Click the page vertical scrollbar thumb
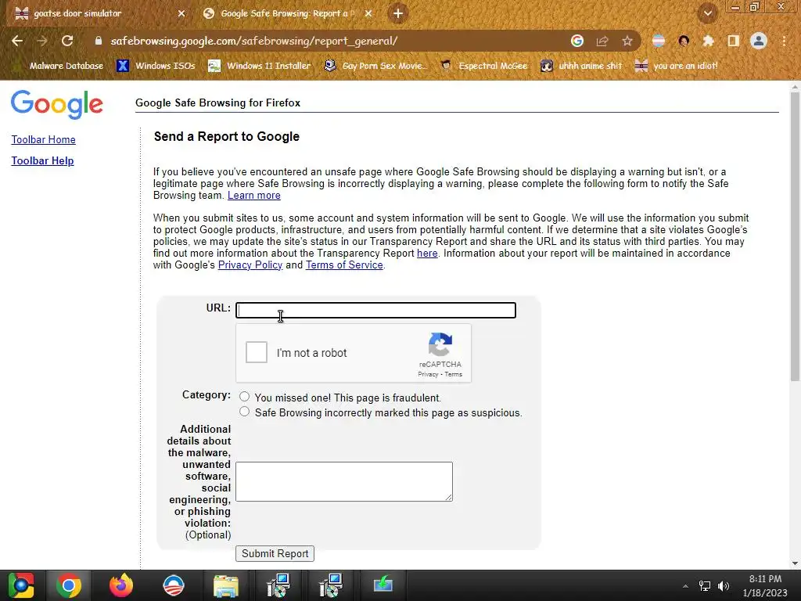Screen dimensions: 801x601 tap(795, 236)
